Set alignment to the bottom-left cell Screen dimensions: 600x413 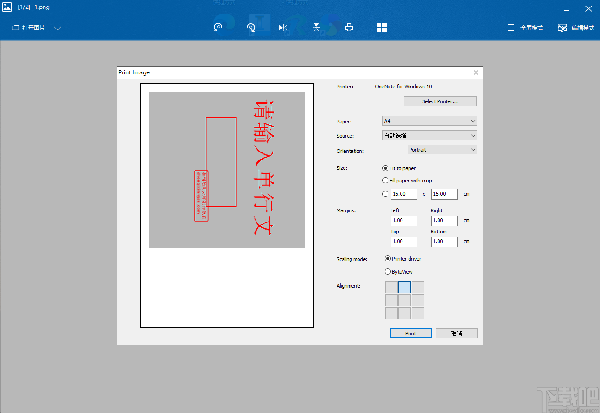coord(392,313)
